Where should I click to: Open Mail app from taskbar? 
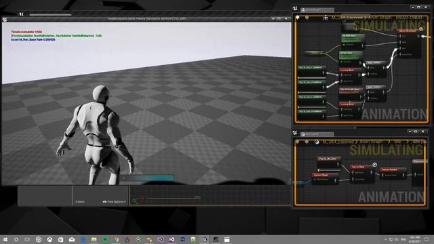72,239
